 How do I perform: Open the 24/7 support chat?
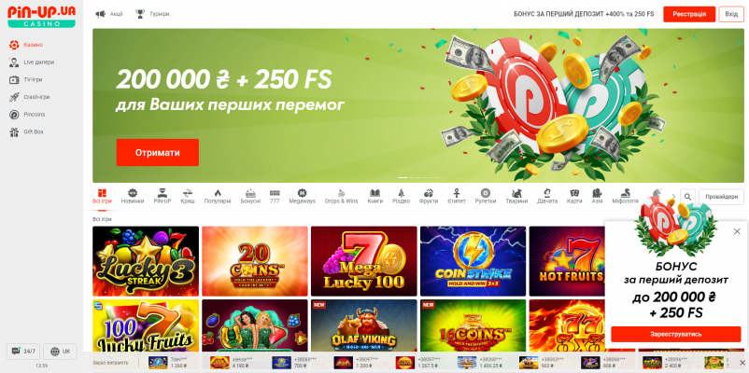23,352
